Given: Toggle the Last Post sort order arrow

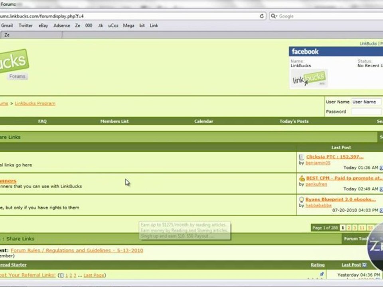Looking at the screenshot, I should click(x=364, y=265).
